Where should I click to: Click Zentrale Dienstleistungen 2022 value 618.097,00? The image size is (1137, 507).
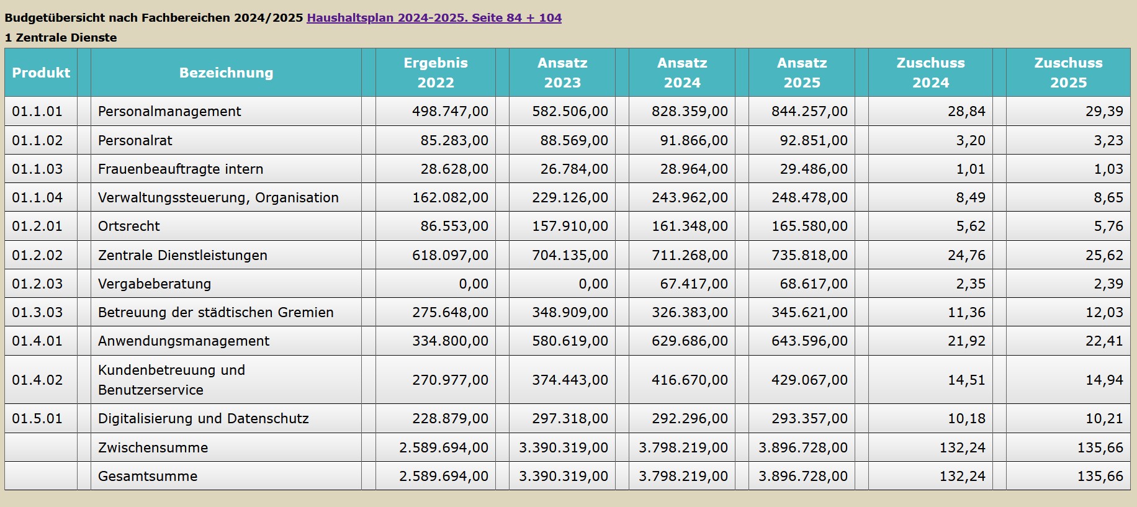click(450, 255)
